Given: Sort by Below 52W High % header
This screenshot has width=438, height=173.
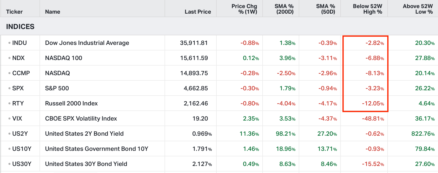Looking at the screenshot, I should tap(368, 9).
